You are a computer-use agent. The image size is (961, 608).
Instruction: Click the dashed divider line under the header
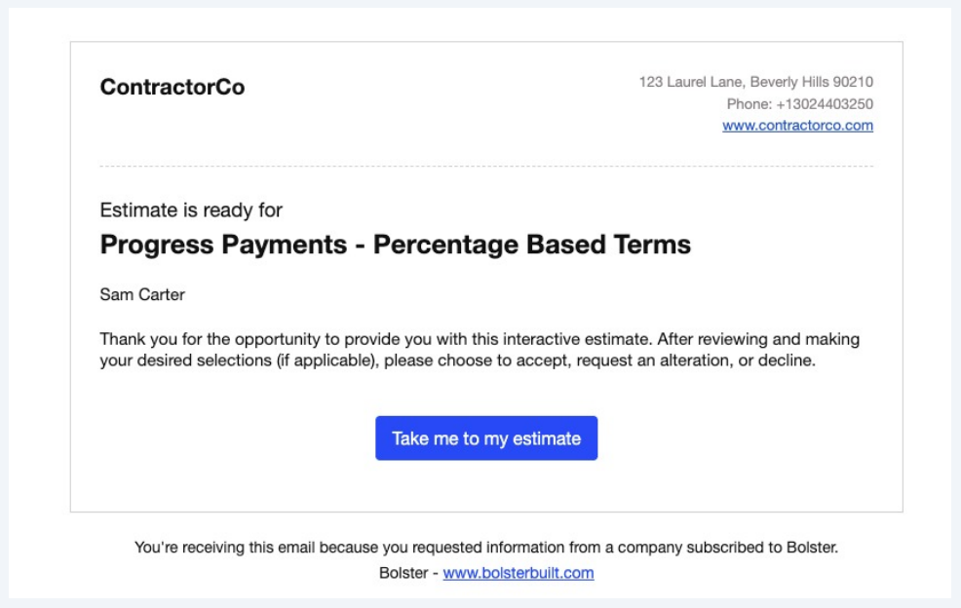point(486,167)
